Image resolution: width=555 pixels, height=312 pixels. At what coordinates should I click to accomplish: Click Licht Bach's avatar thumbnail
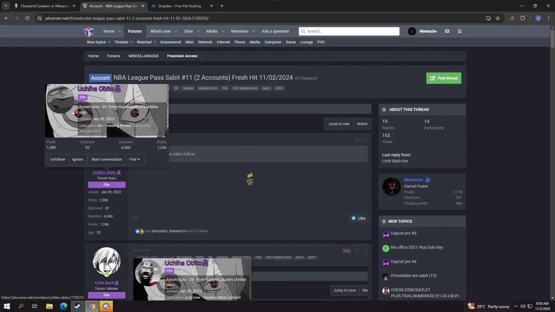pos(107,262)
